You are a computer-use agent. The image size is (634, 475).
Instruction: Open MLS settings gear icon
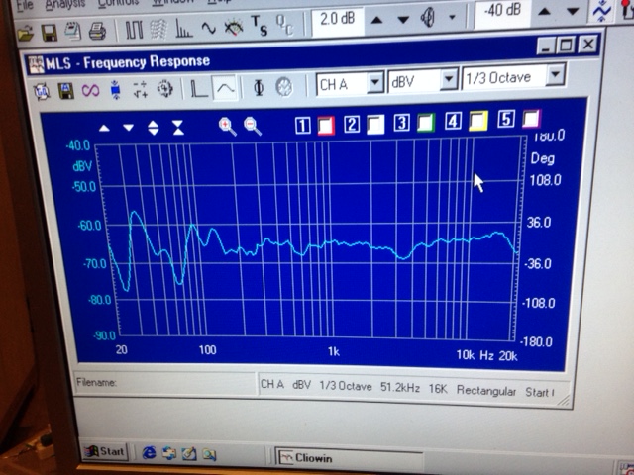[165, 88]
